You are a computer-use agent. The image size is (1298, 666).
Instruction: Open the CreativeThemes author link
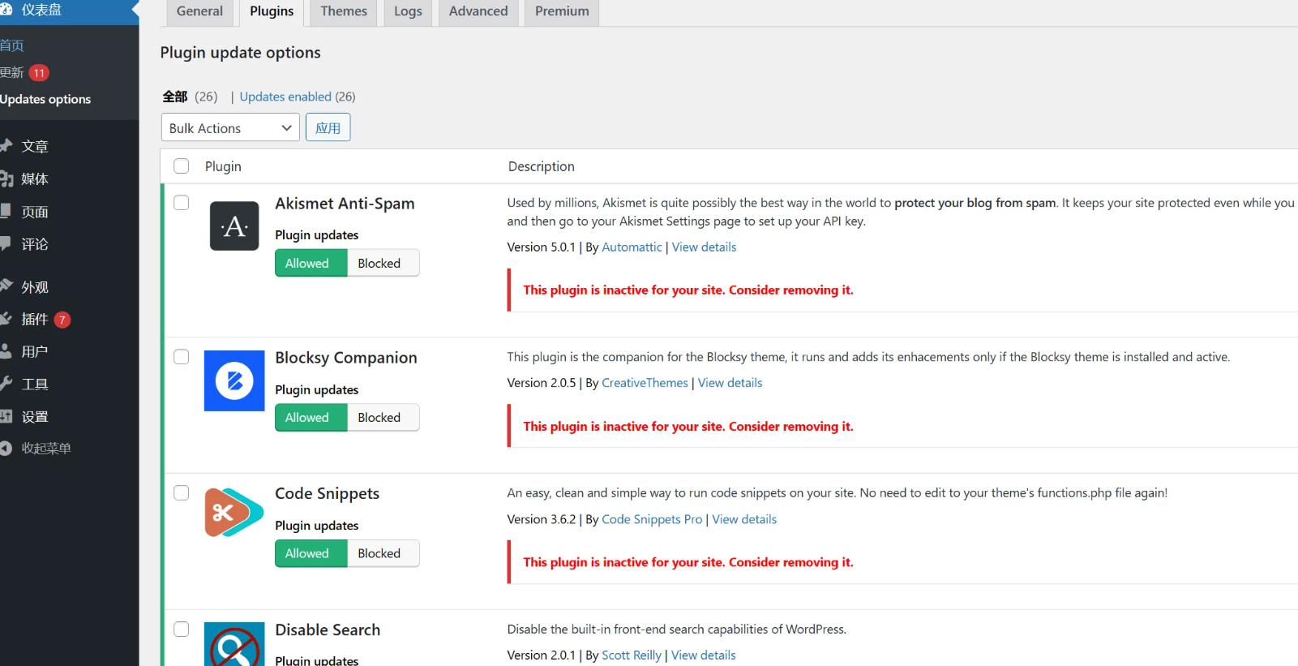click(645, 383)
